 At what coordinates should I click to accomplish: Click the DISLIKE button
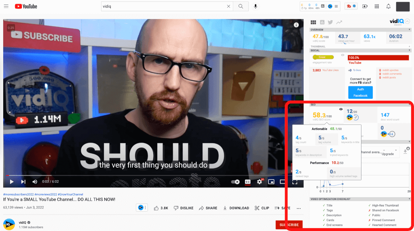click(184, 208)
